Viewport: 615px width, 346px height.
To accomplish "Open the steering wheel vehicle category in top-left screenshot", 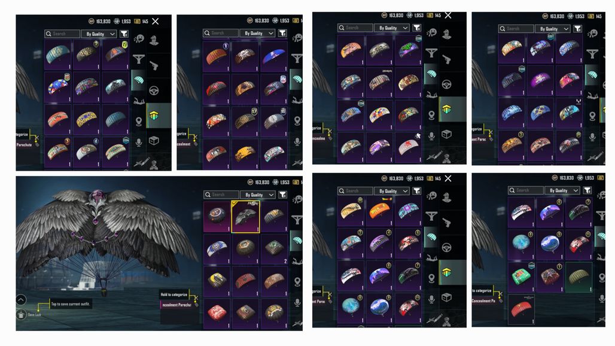I will tap(154, 90).
